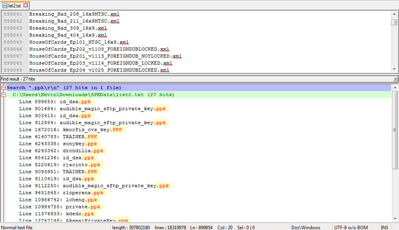Click Find result scrollbar down arrow

395,219
